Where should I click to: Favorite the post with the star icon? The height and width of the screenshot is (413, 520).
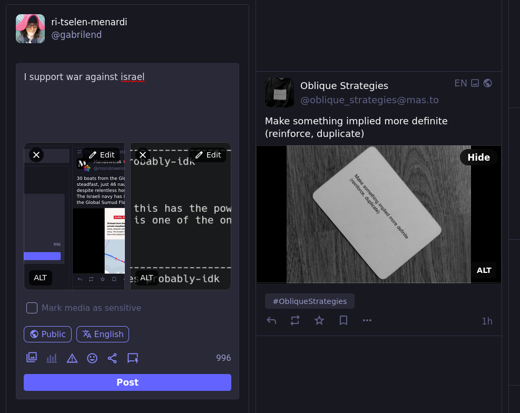tap(319, 320)
